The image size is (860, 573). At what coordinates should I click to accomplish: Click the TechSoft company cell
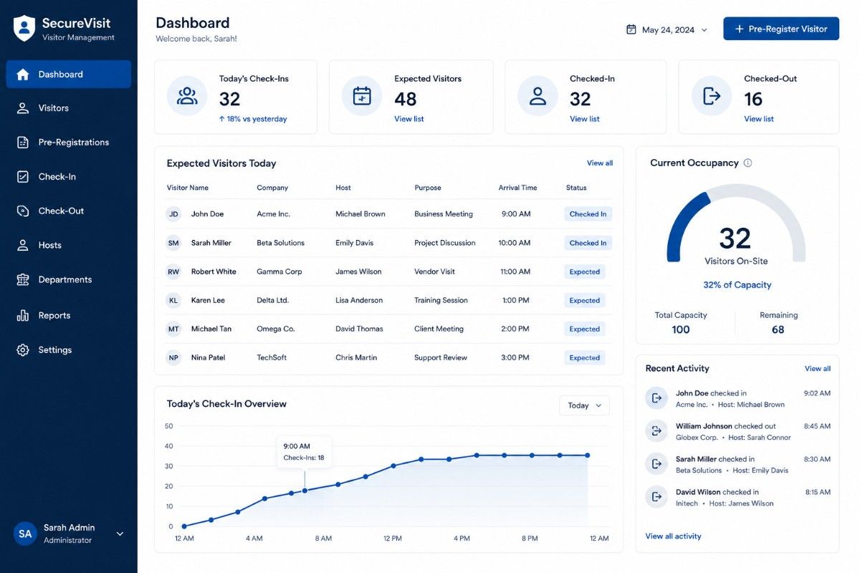(x=272, y=357)
